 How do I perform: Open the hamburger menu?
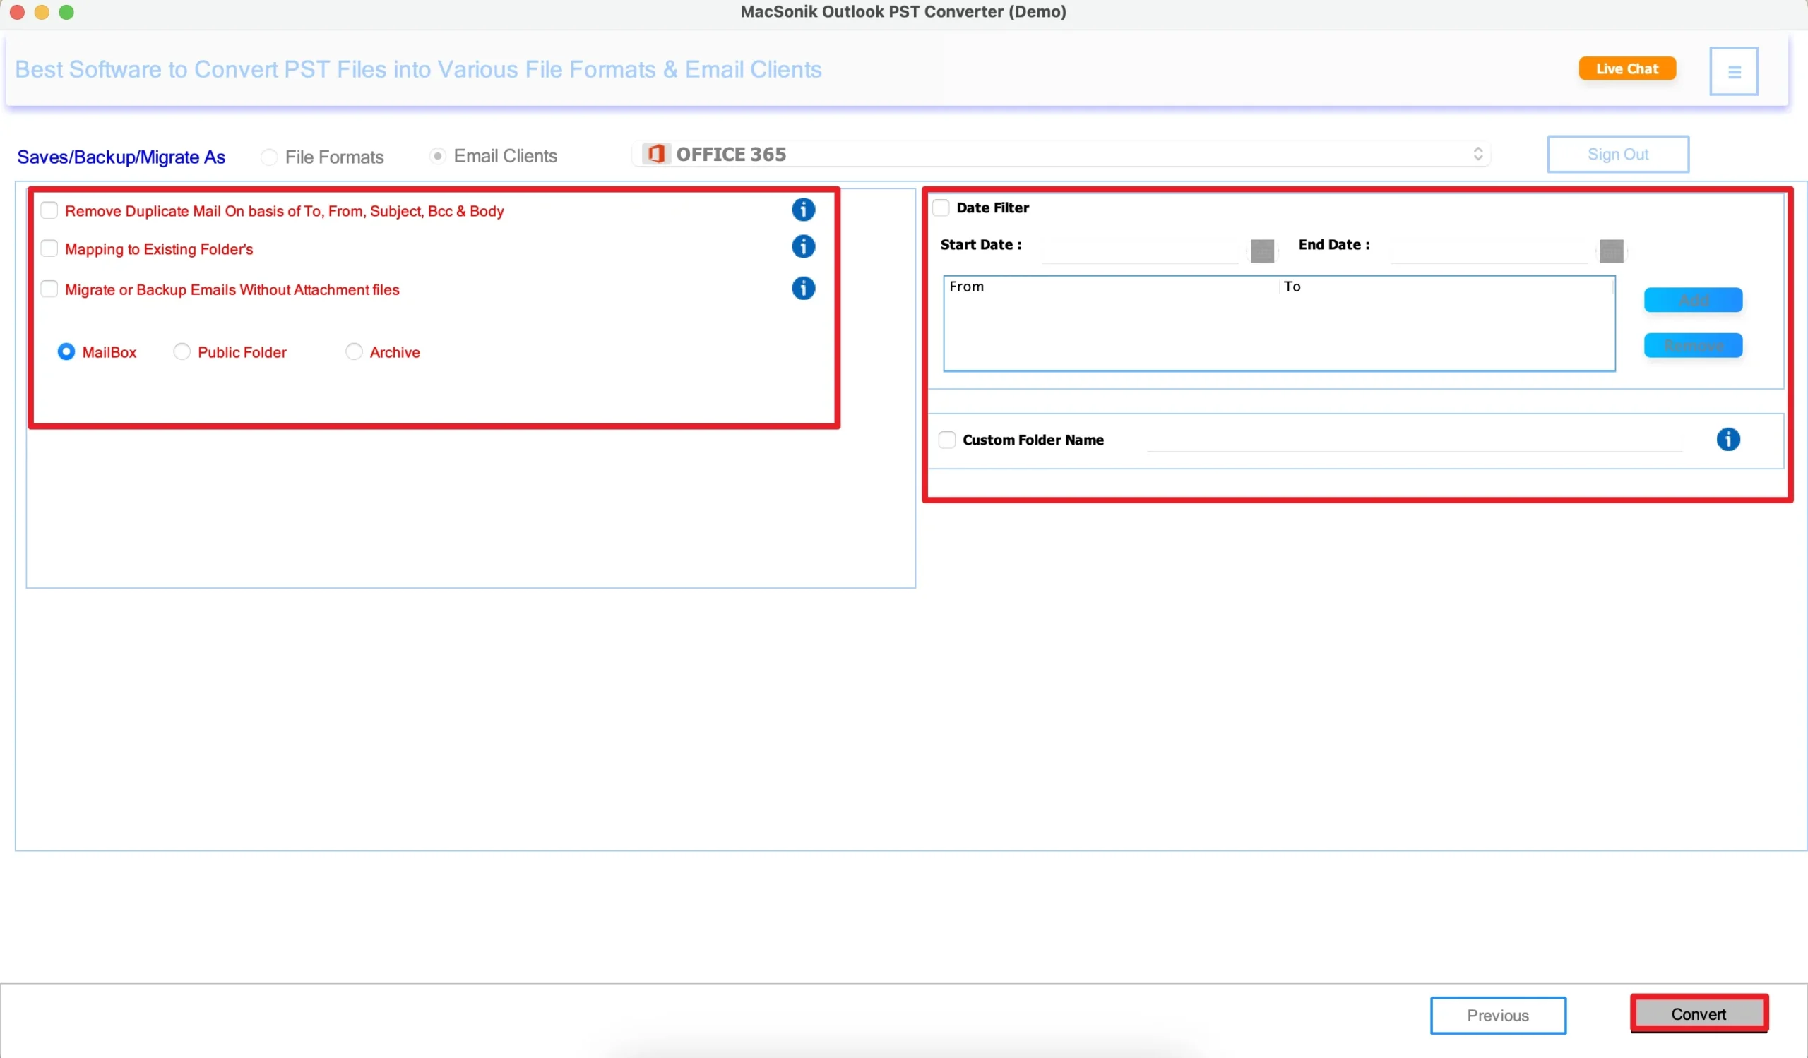(x=1733, y=71)
